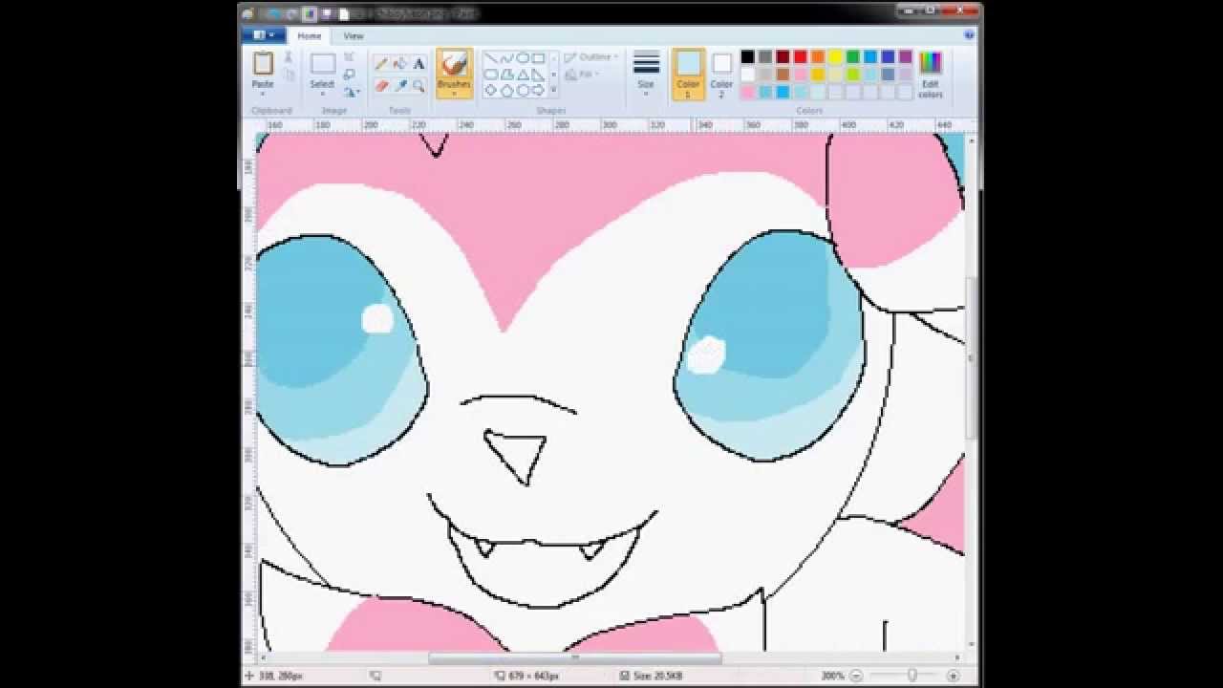
Task: Open the shape Fill dropdown
Action: tap(582, 75)
